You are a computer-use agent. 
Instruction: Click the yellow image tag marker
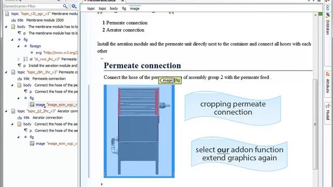point(166,81)
